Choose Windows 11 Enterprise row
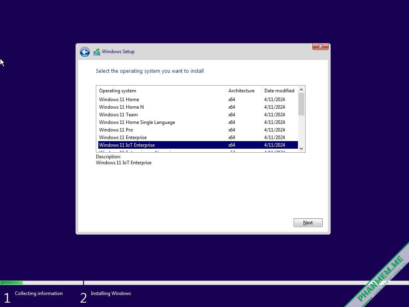409x307 pixels. [198, 138]
